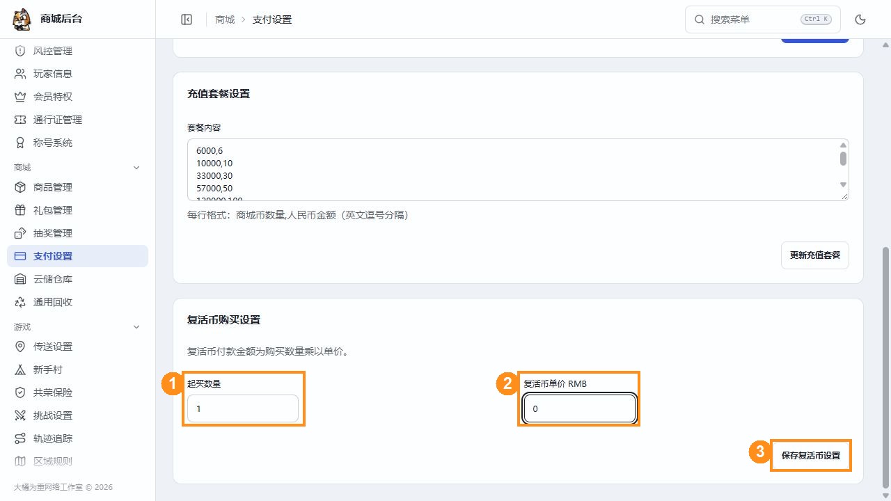Screen dimensions: 891x501
Task: Click the 复活币购买设置 heading
Action: (223, 320)
